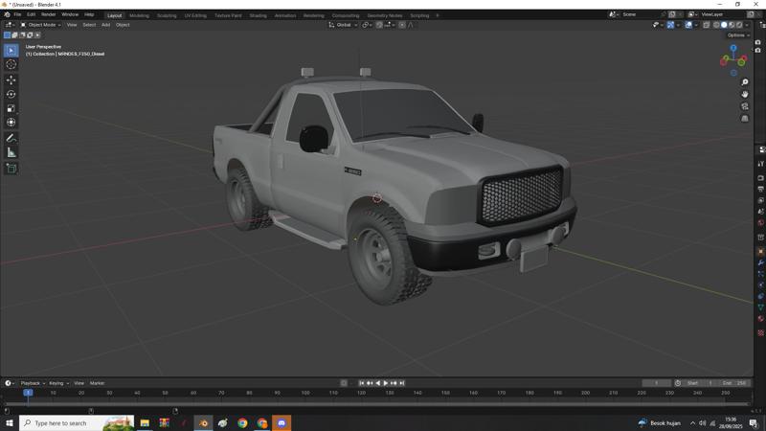Viewport: 766px width, 431px height.
Task: Open the File menu
Action: point(17,14)
